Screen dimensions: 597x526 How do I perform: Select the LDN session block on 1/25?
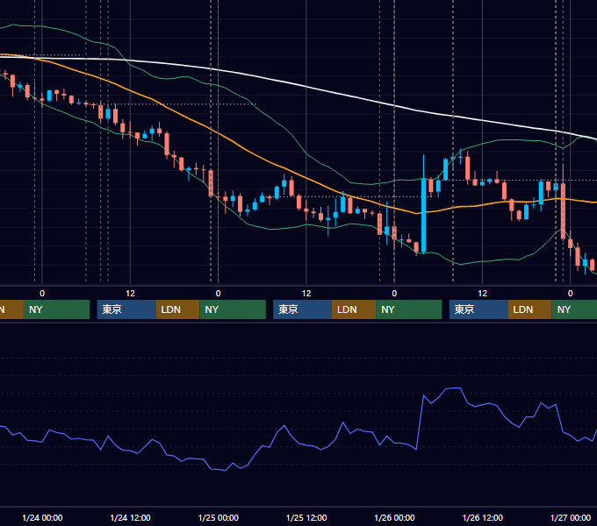[354, 309]
